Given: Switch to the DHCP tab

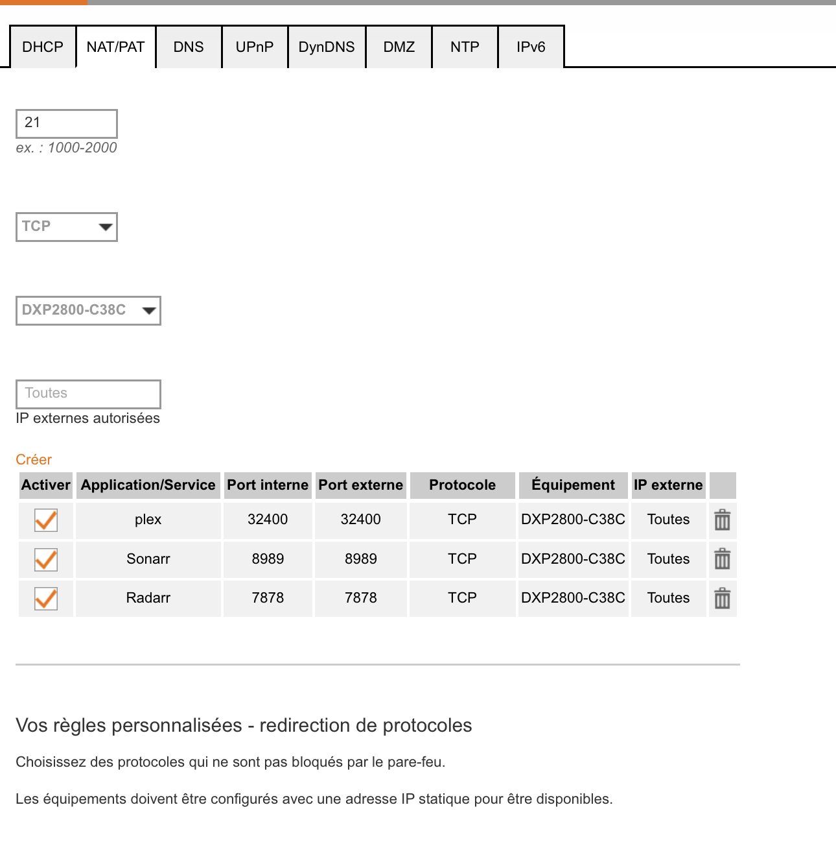Looking at the screenshot, I should pyautogui.click(x=43, y=47).
